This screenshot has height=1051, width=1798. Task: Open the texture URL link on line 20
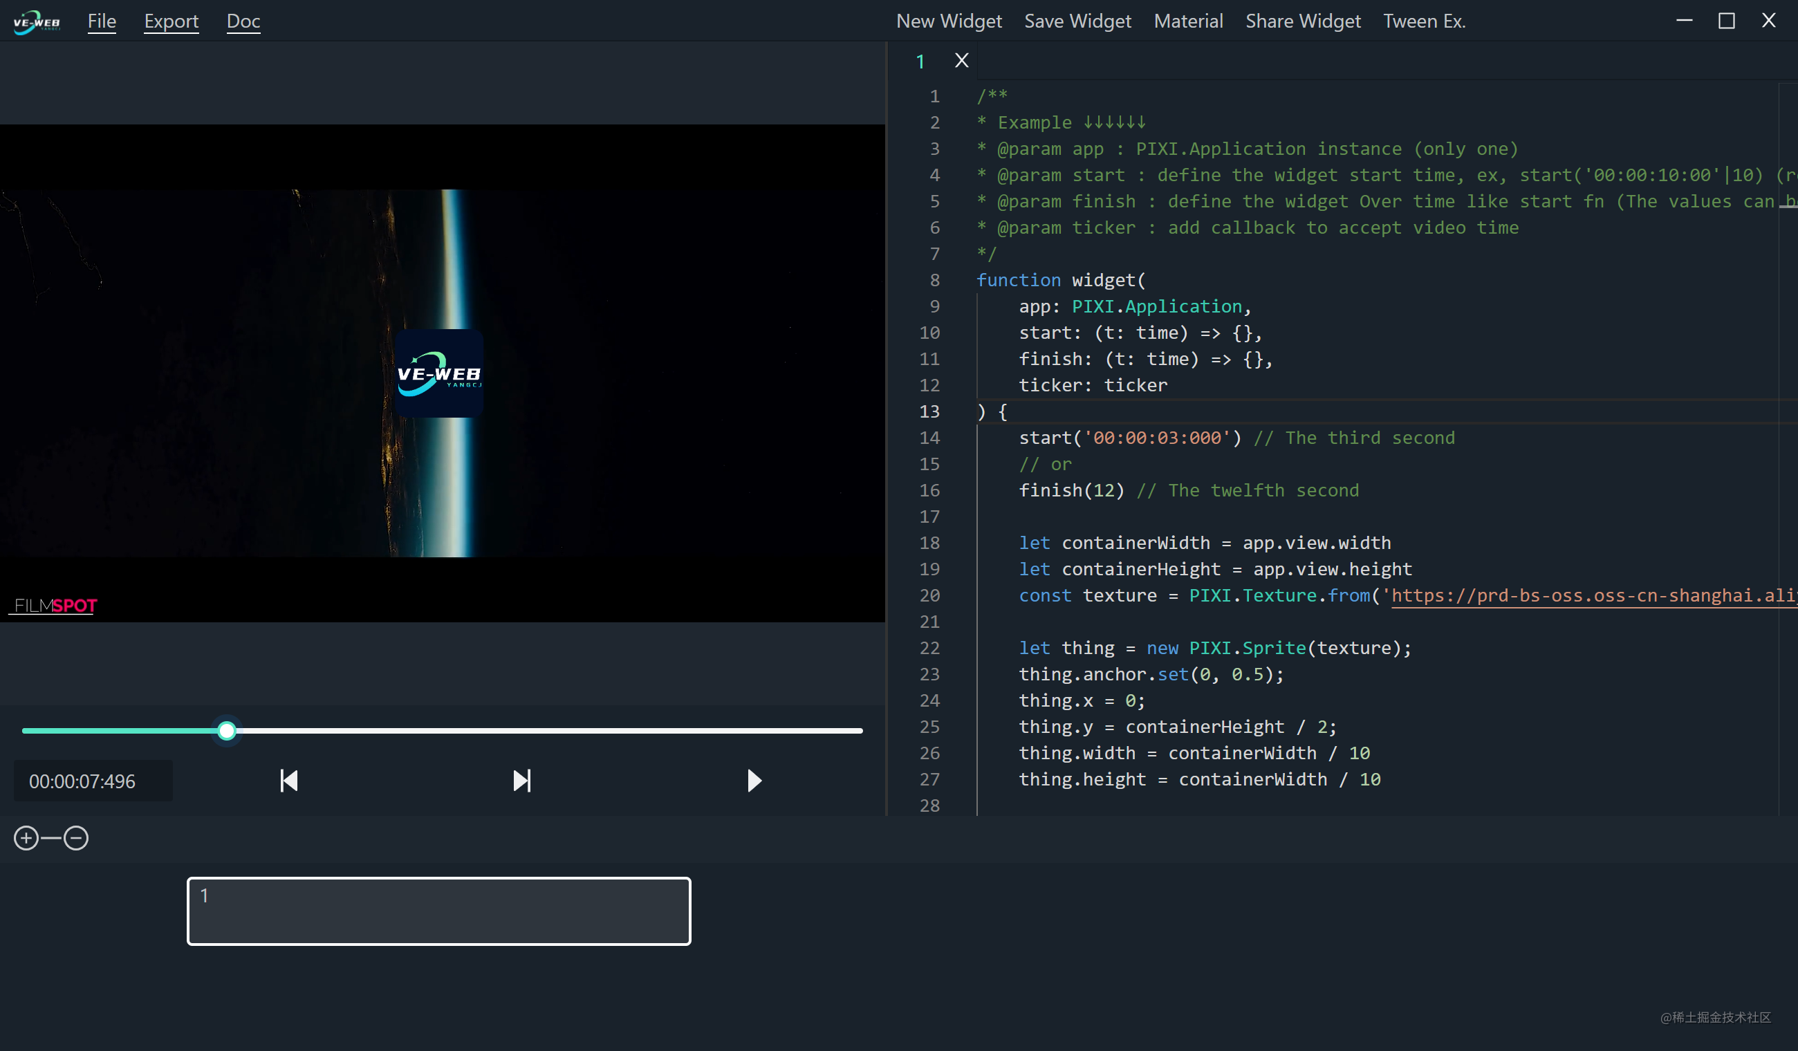pyautogui.click(x=1593, y=596)
